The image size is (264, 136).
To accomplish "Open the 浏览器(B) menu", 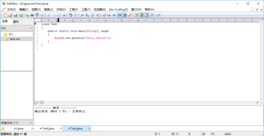I will (x=100, y=10).
